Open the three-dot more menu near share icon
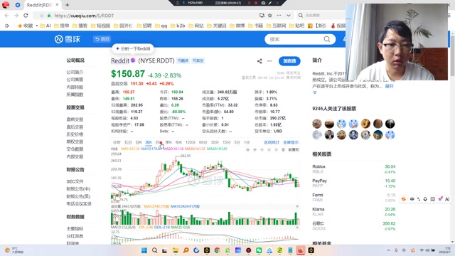Viewport: 455px width, 256px height. [269, 61]
